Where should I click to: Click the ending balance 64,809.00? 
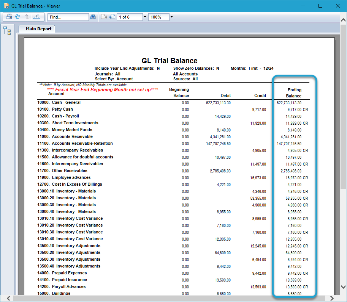(293, 253)
